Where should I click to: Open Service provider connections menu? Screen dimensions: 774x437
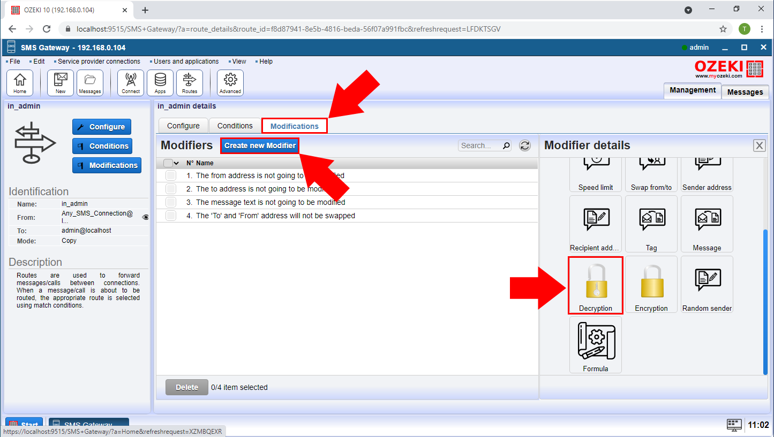[99, 62]
